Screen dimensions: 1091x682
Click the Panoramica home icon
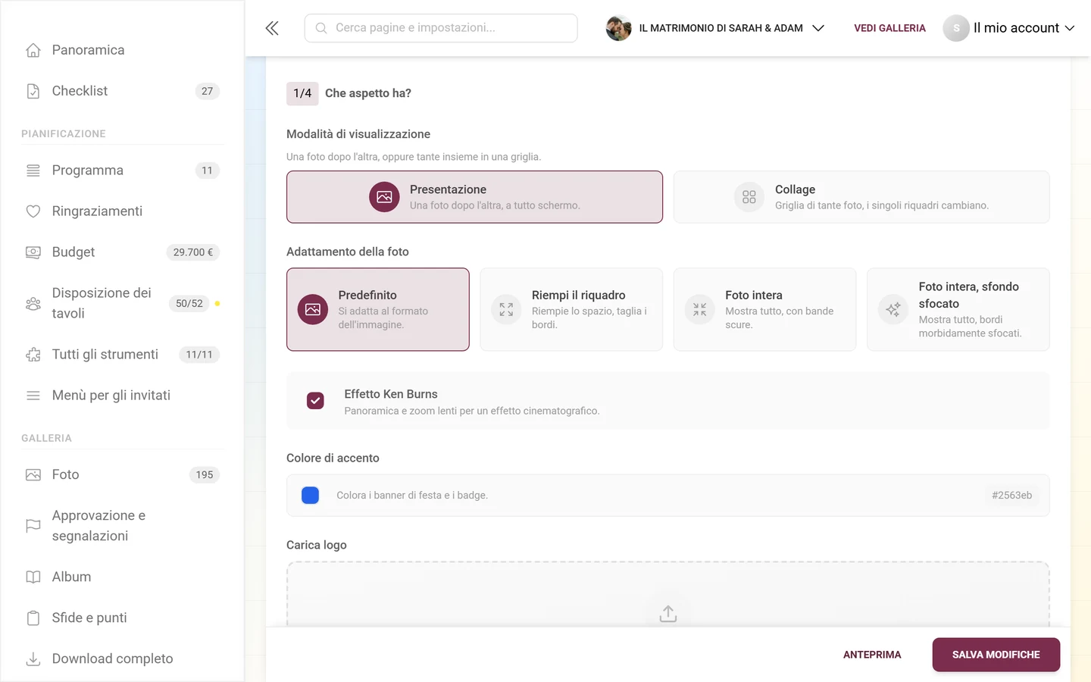(x=33, y=50)
